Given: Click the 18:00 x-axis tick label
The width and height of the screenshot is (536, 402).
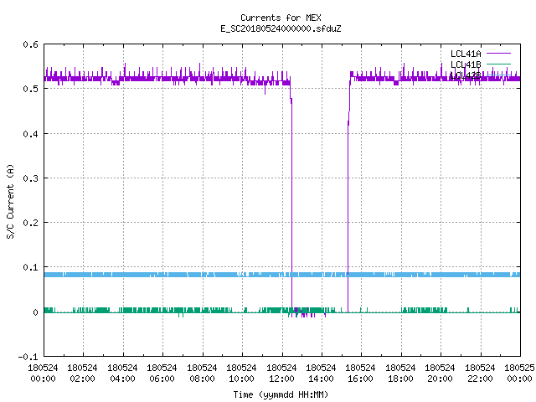Looking at the screenshot, I should click(400, 379).
